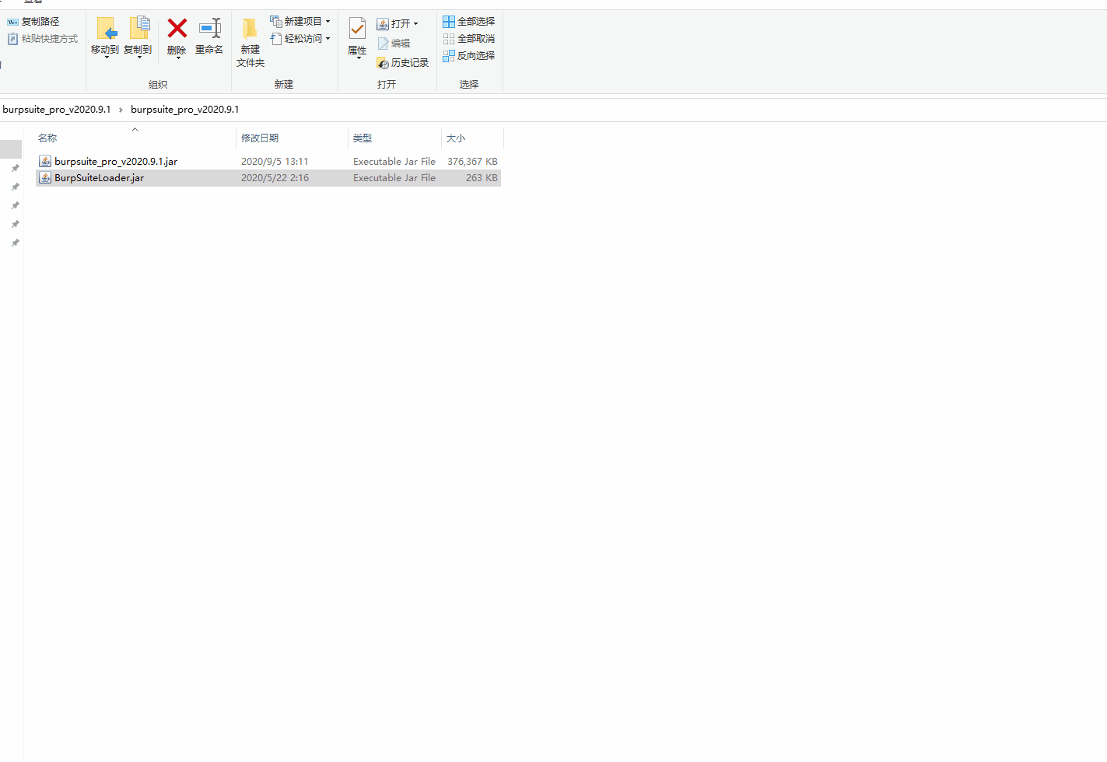Click the date 2020/5/22 2:16
Viewport: 1107px width, 762px height.
click(x=275, y=178)
